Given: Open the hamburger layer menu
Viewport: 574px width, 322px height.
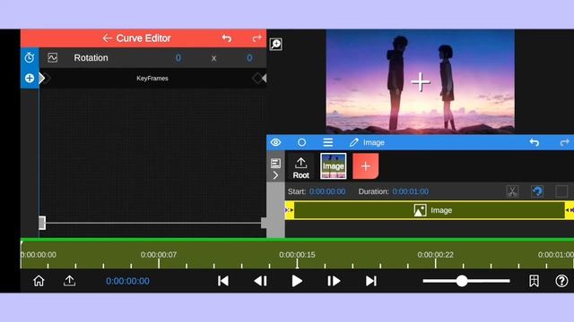Looking at the screenshot, I should click(x=328, y=142).
